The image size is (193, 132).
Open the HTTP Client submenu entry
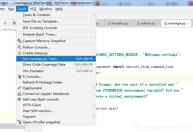coord(56,105)
